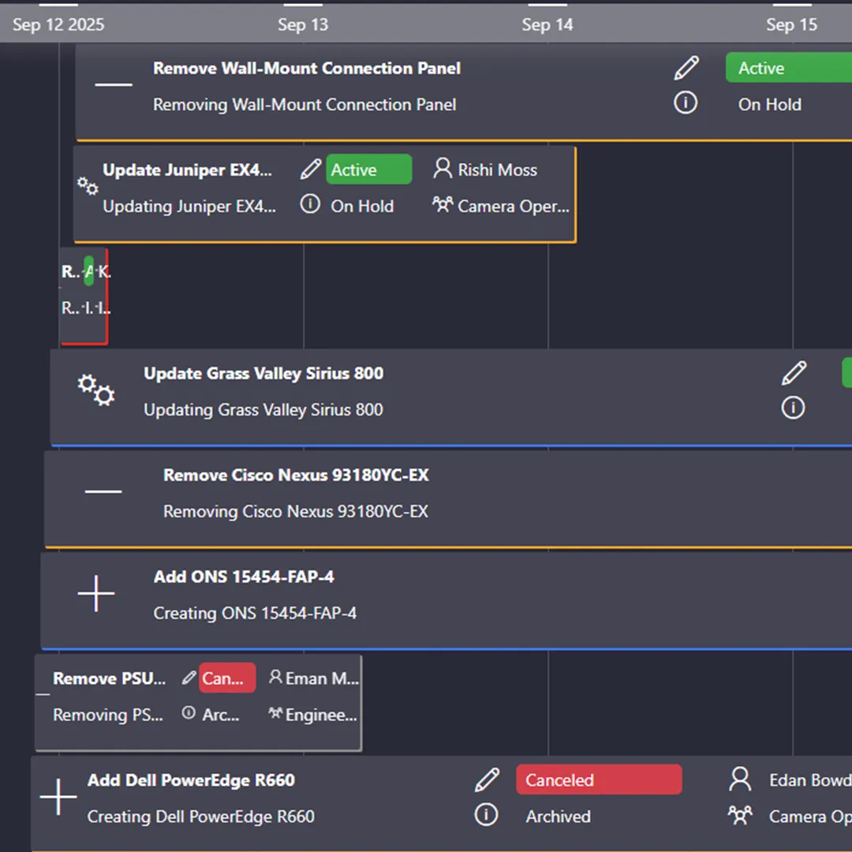Click Sep 13 timeline date marker

(303, 24)
